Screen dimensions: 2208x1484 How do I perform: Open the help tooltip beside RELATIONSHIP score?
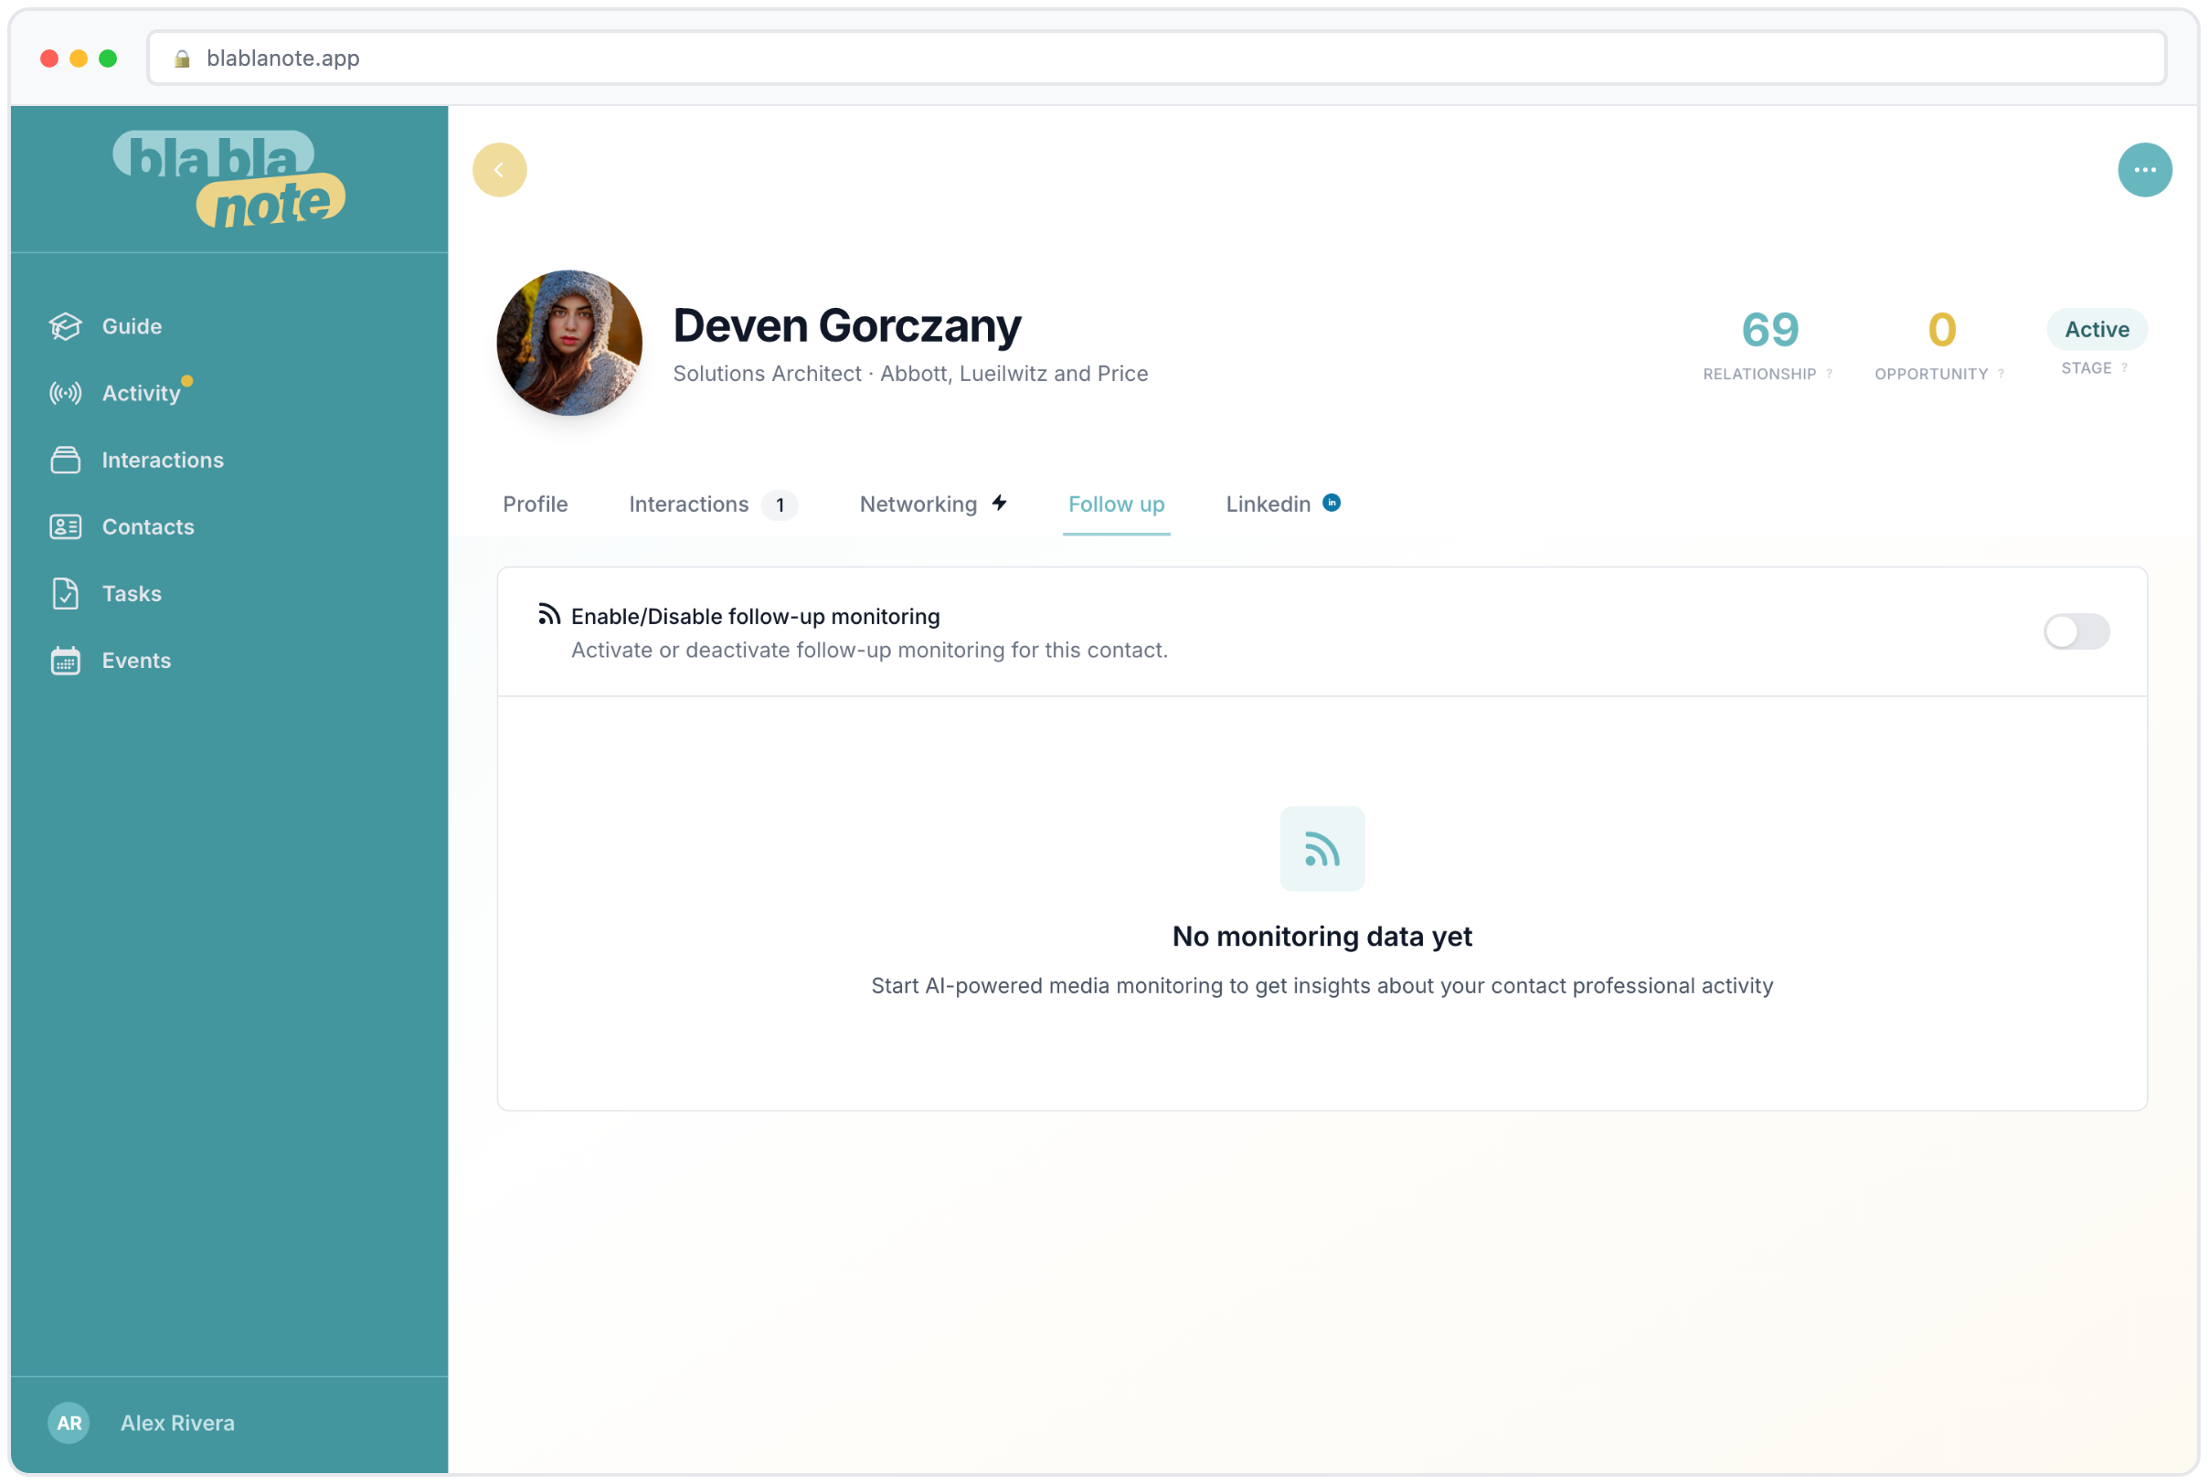coord(1828,374)
